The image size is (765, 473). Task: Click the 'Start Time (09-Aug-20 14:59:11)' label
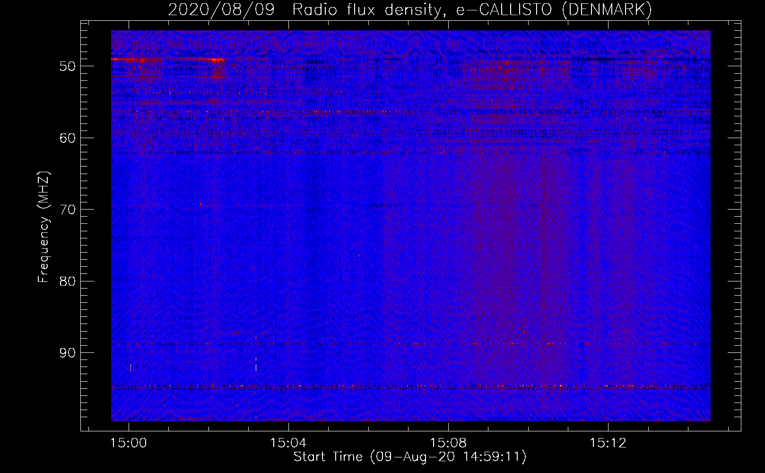click(x=410, y=457)
